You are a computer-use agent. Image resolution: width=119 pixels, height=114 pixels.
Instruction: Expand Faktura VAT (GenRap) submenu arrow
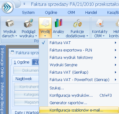point(116,72)
